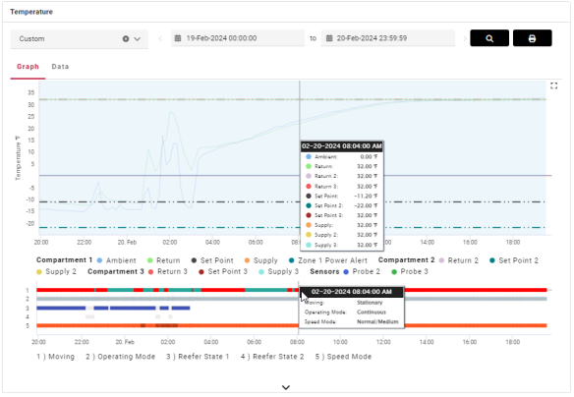Click the tooltip 'Ambient' value row

[341, 156]
